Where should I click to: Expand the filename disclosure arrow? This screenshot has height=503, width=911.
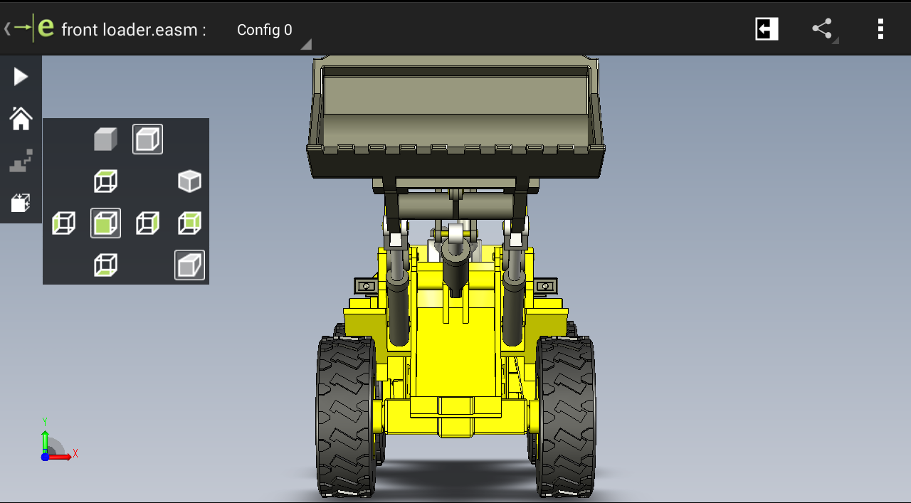(306, 44)
